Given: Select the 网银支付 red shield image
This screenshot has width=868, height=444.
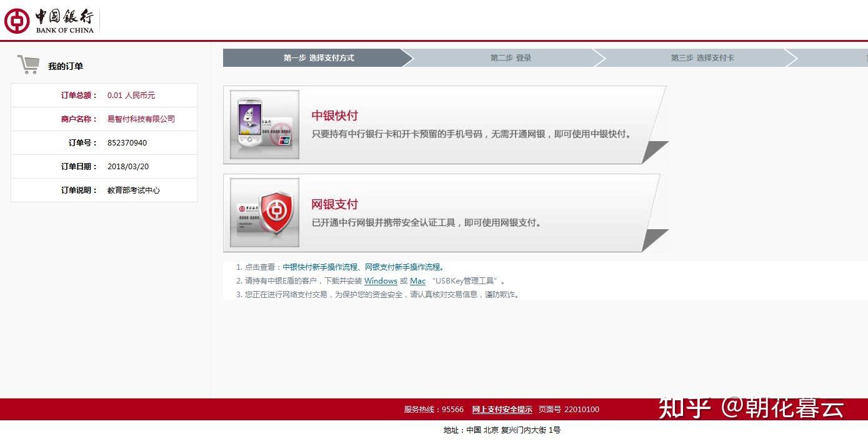Looking at the screenshot, I should pyautogui.click(x=264, y=212).
